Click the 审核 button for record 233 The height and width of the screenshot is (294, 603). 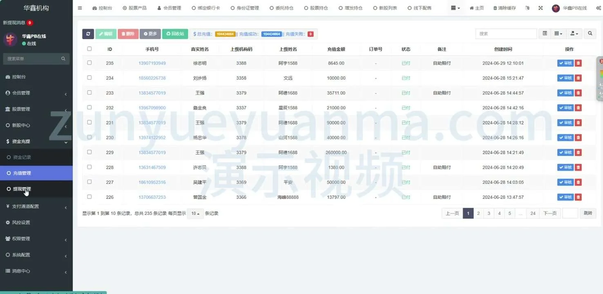pyautogui.click(x=565, y=93)
